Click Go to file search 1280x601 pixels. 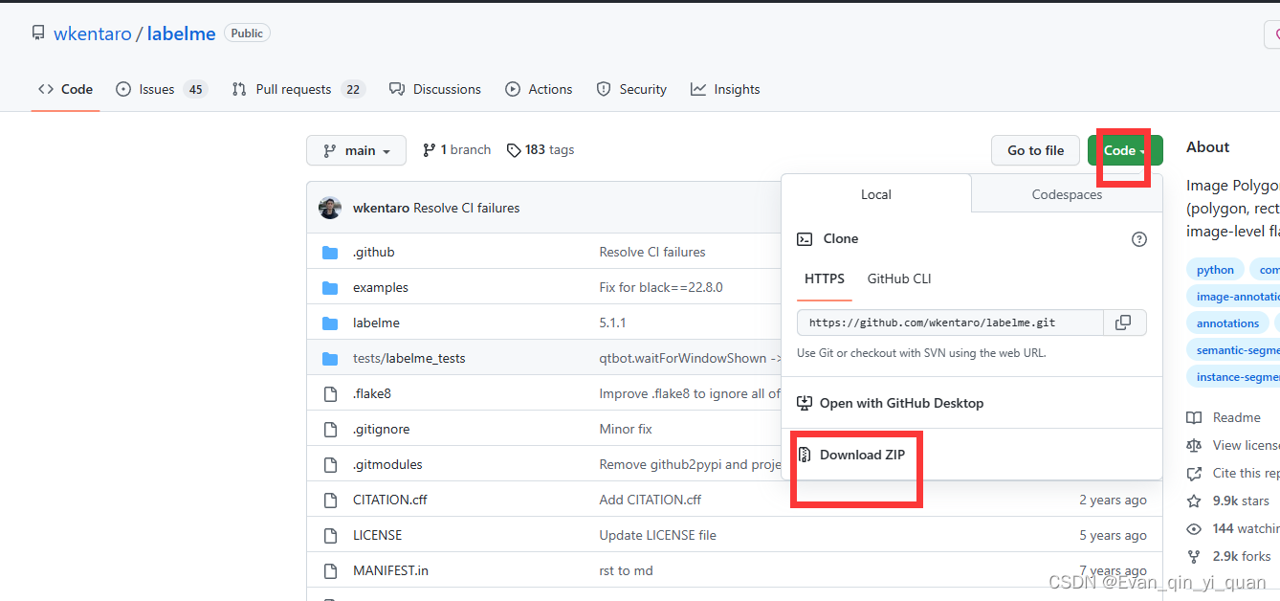(1035, 150)
